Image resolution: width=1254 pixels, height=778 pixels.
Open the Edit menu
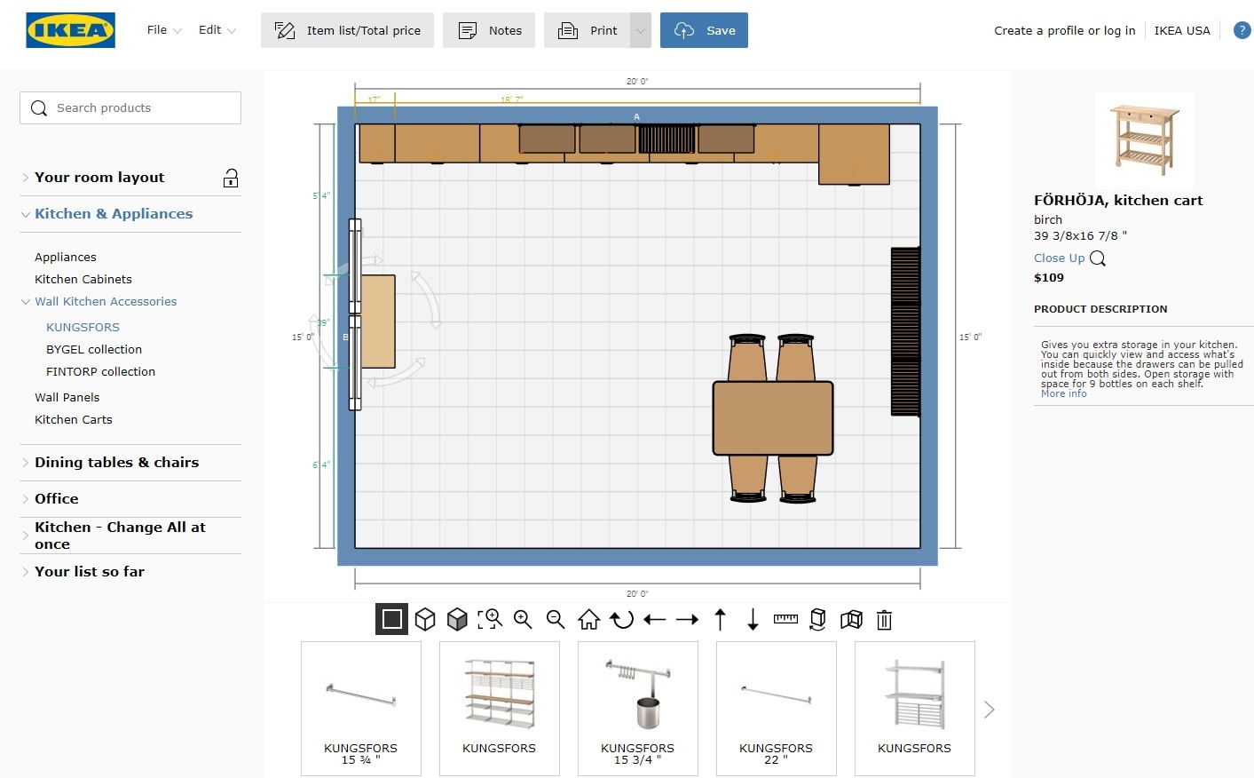(217, 29)
